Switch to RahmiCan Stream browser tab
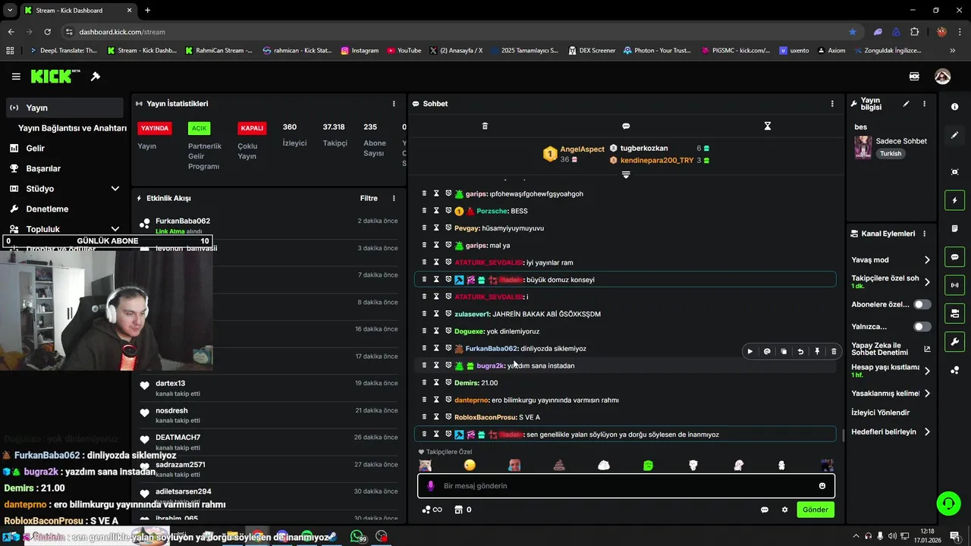 coord(218,50)
